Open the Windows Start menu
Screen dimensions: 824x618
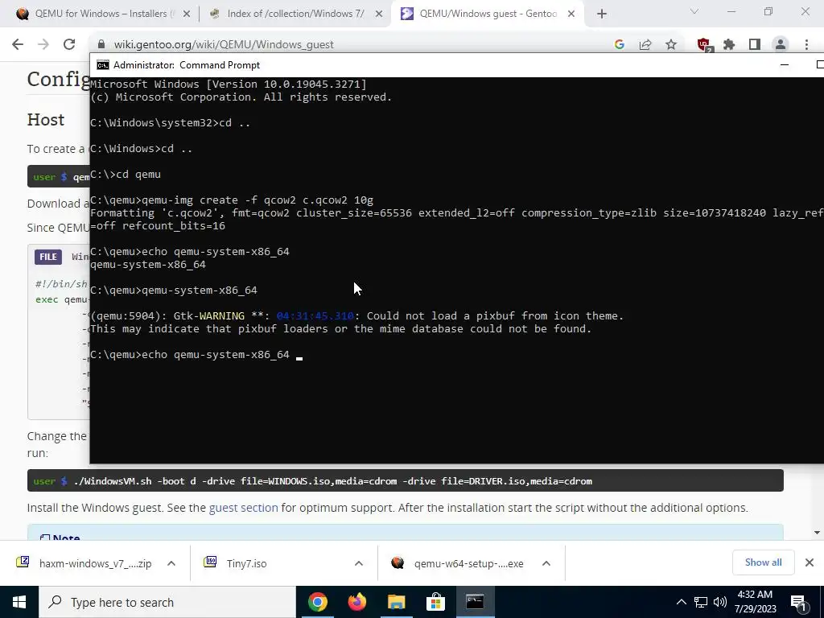tap(19, 602)
